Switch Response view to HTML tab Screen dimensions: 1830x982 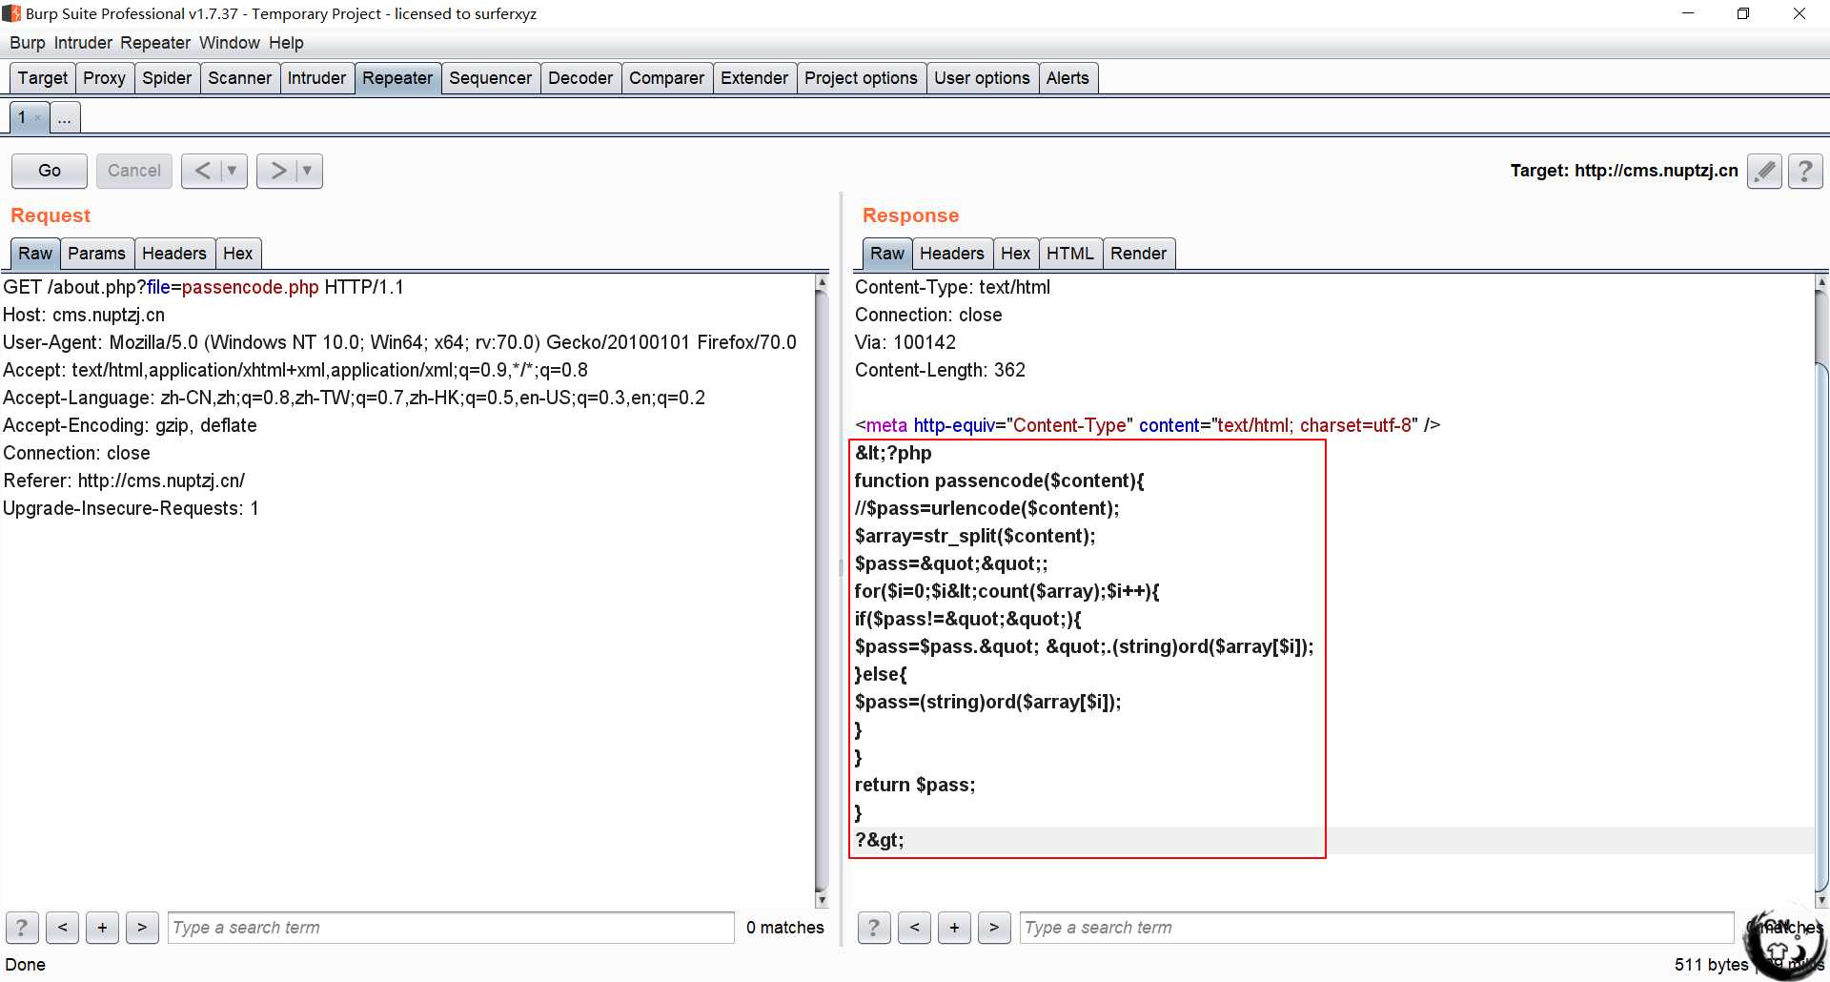click(1070, 254)
